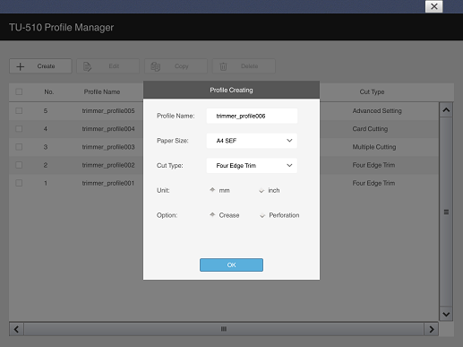Click the vertical scrollbar down arrow
This screenshot has width=463, height=347.
[446, 314]
